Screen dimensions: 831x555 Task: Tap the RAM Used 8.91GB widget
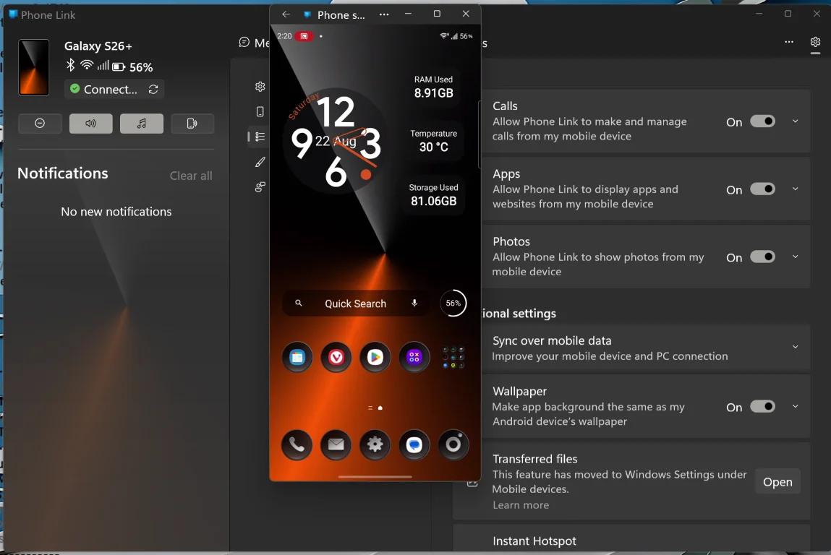433,87
